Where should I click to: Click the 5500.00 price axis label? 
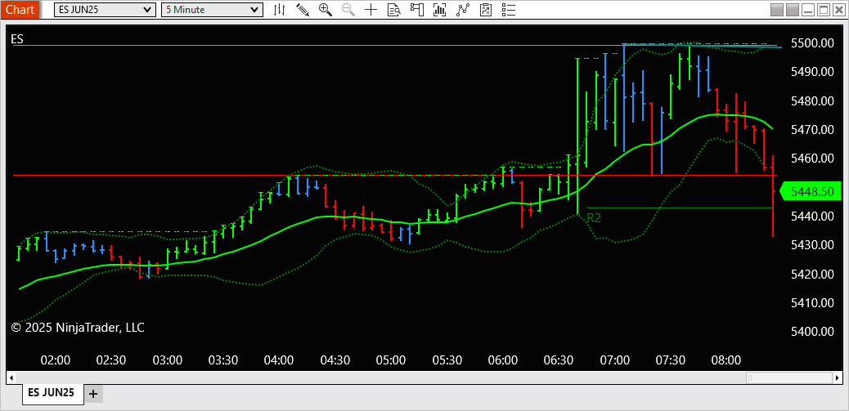pyautogui.click(x=812, y=43)
